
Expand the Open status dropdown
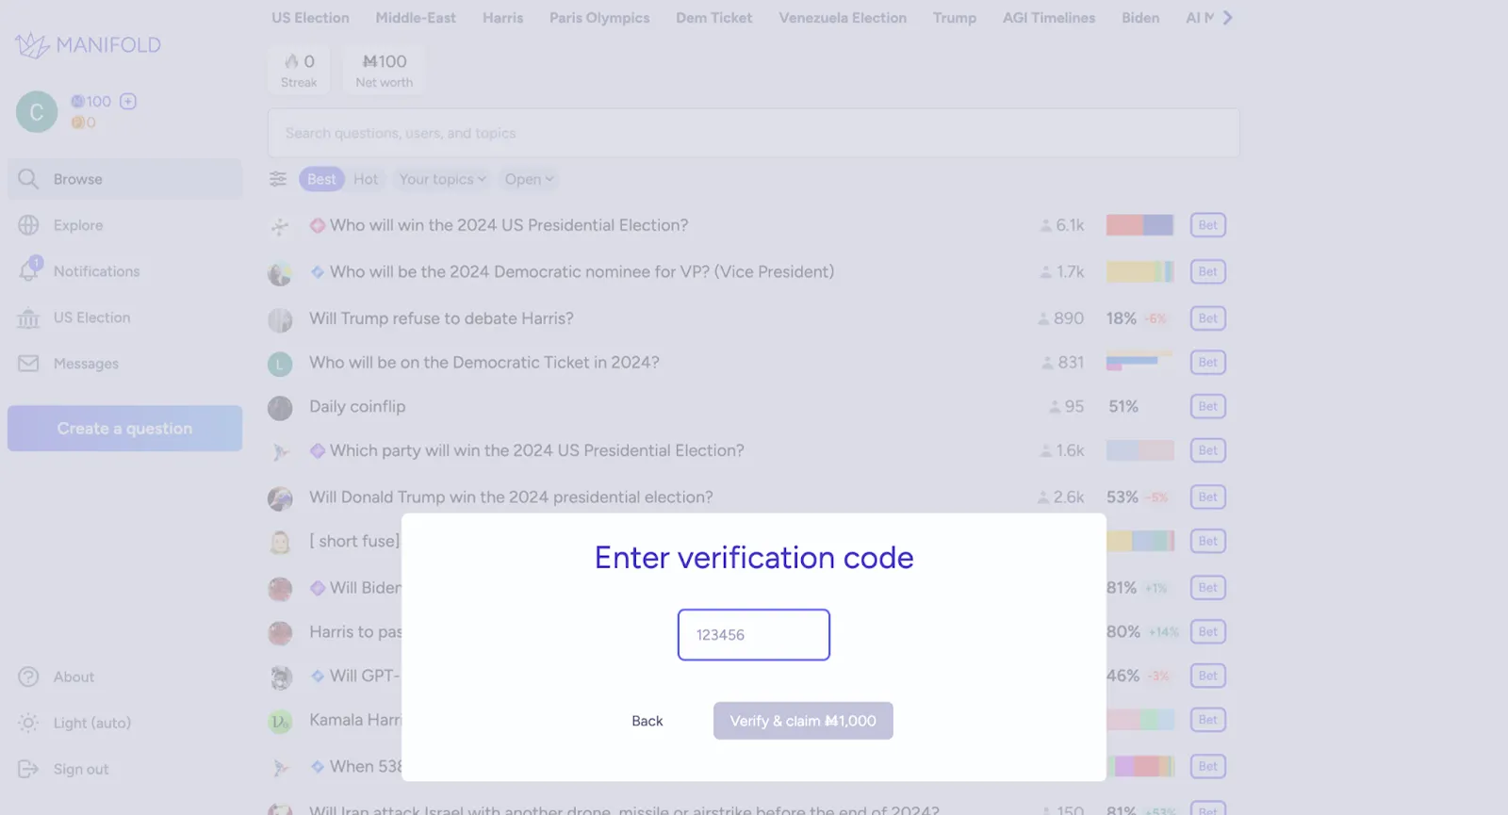click(529, 179)
